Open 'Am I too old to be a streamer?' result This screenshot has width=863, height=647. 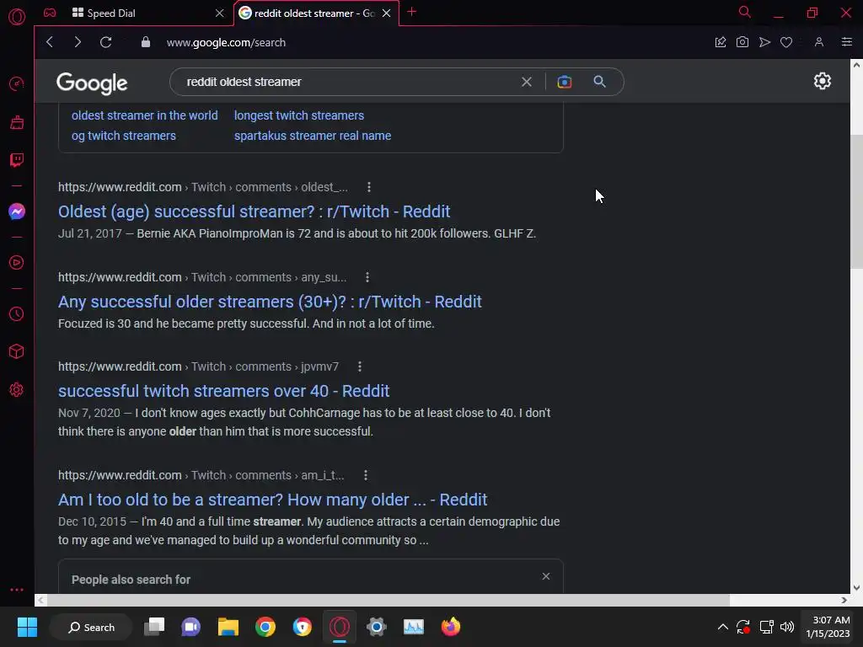[x=272, y=500]
